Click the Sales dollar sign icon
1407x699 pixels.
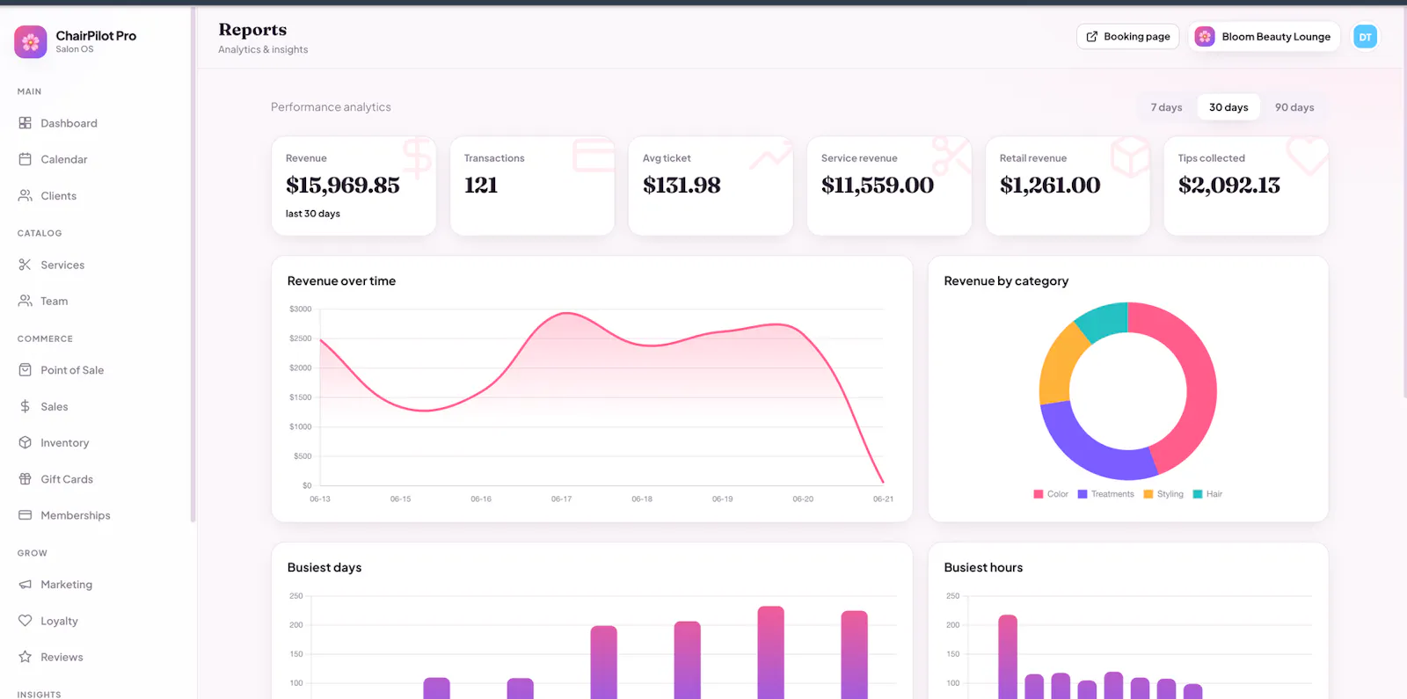pyautogui.click(x=26, y=406)
